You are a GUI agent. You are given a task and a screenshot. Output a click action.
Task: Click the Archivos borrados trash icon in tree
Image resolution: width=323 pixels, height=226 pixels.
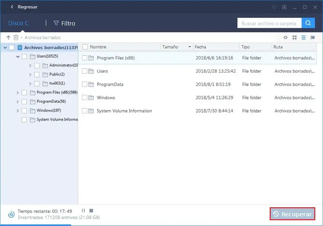20,48
